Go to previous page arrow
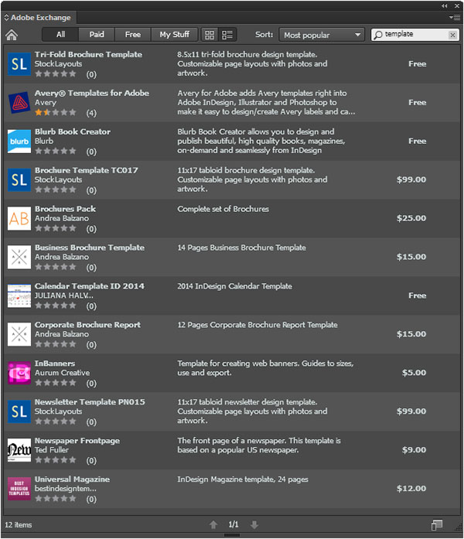 coord(213,524)
